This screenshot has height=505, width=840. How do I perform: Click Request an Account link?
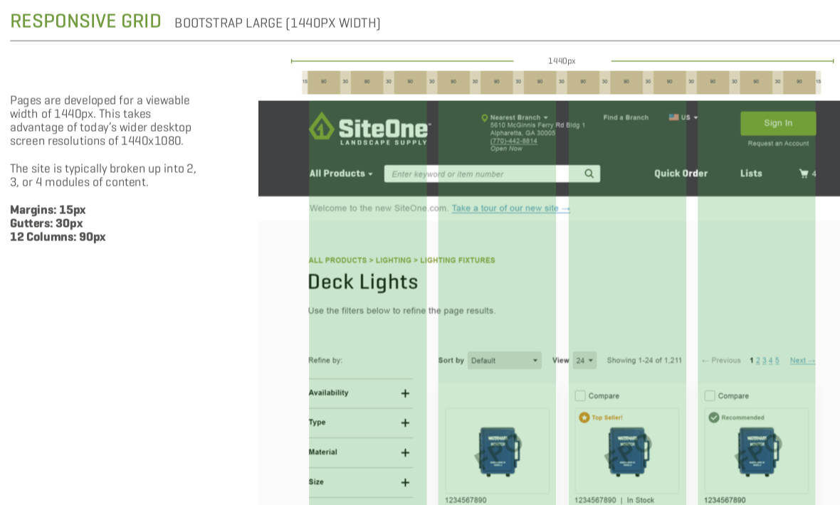tap(778, 144)
